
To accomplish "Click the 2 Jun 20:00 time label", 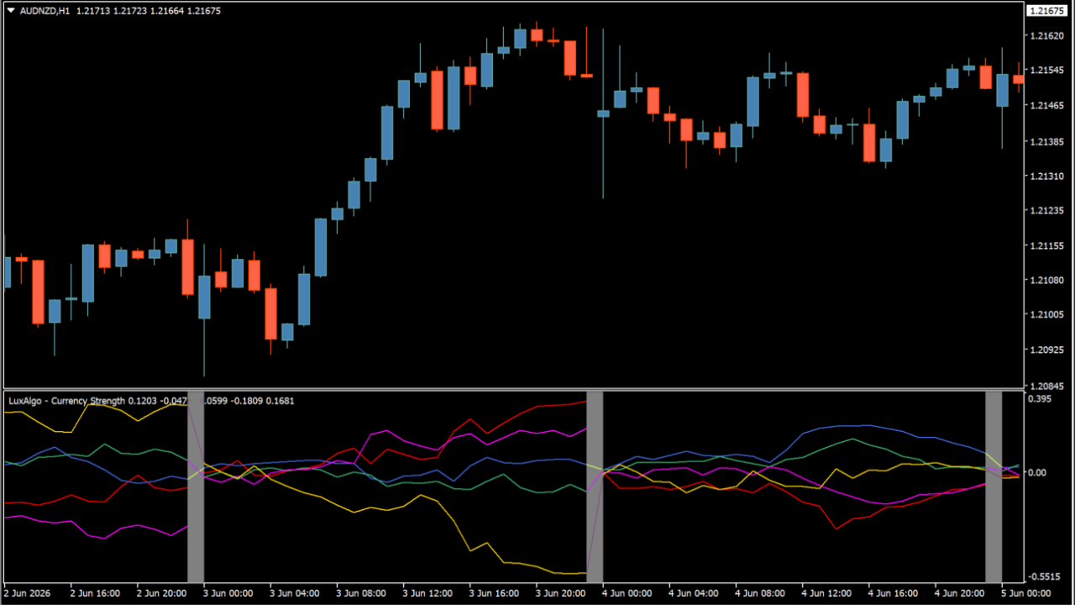I will (161, 593).
